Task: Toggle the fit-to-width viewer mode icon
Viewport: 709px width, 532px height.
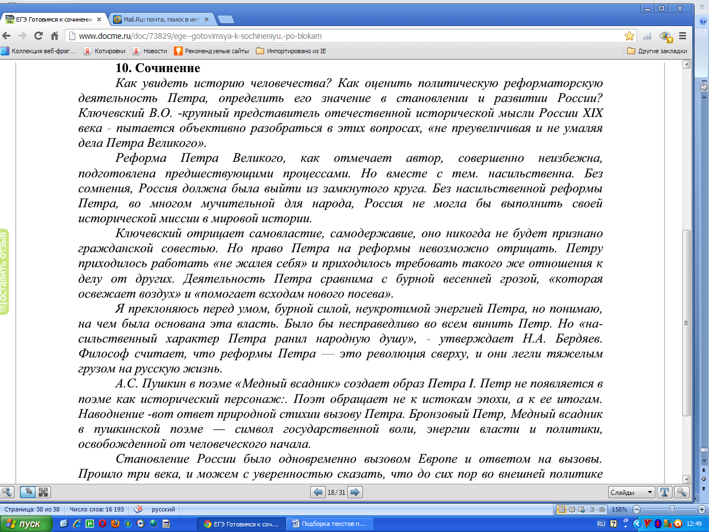Action: (28, 492)
